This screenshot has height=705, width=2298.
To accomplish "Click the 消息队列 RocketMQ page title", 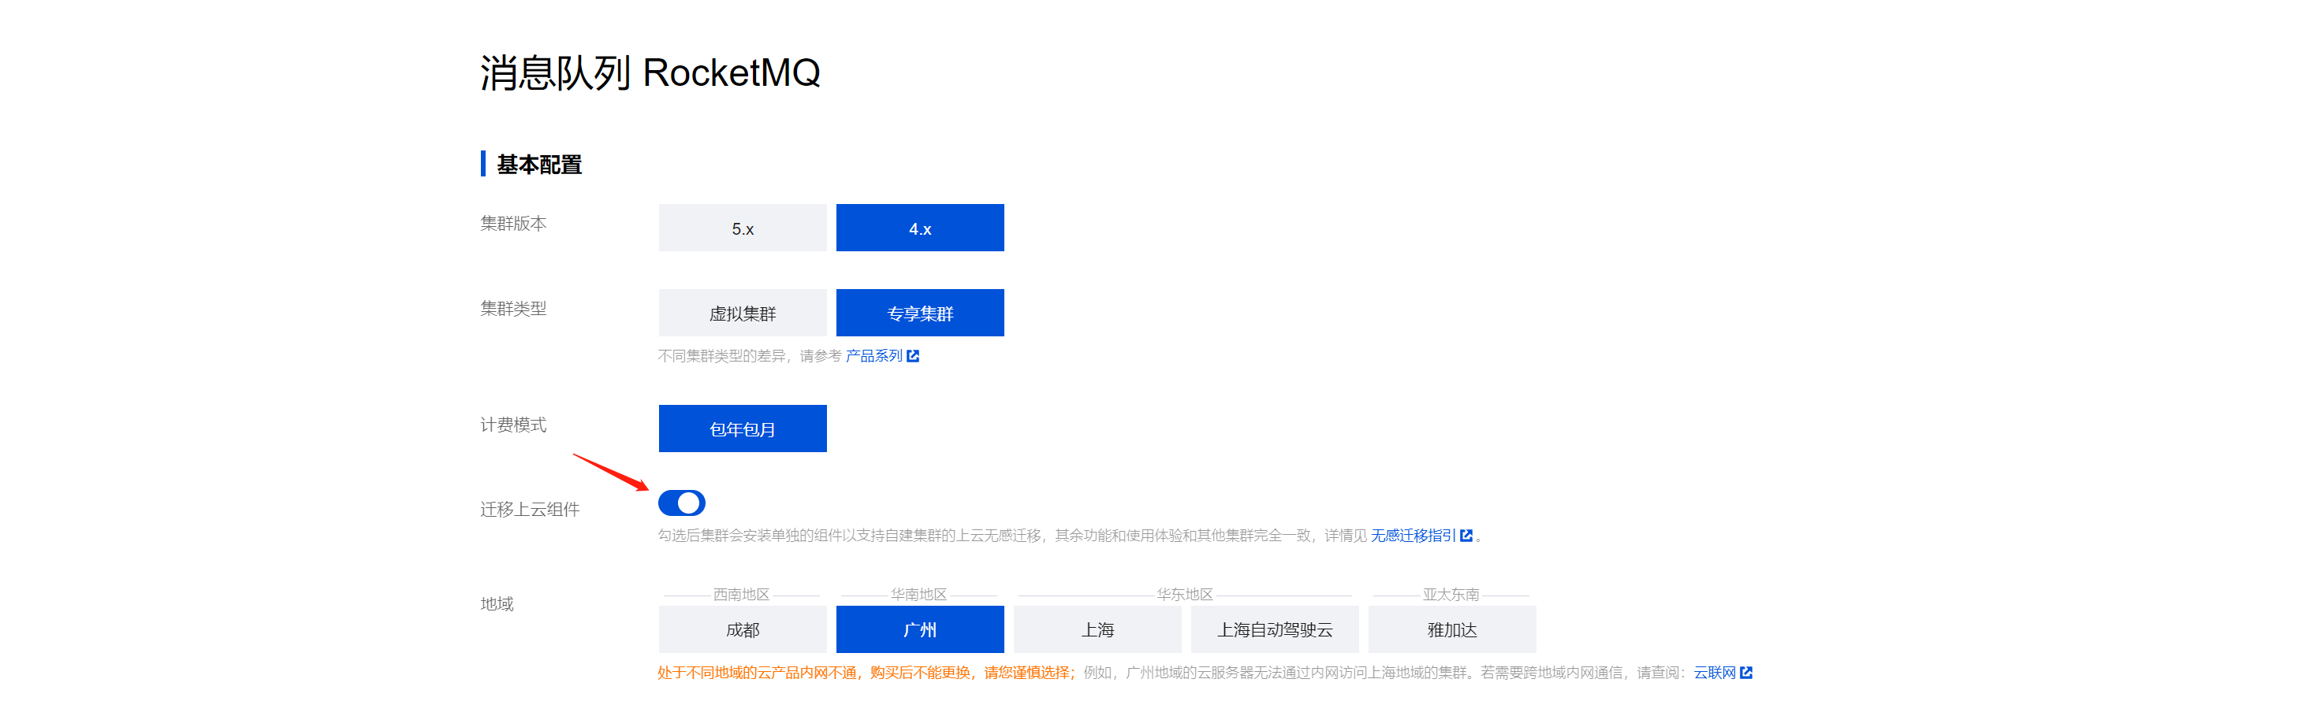I will (x=650, y=72).
